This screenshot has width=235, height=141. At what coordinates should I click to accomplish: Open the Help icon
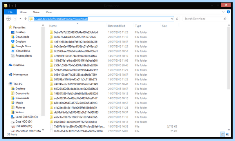pos(228,12)
